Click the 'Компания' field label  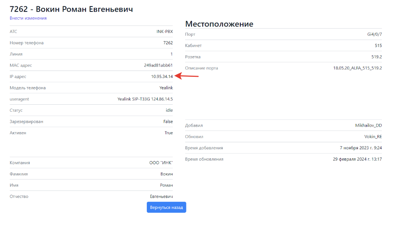[20, 163]
